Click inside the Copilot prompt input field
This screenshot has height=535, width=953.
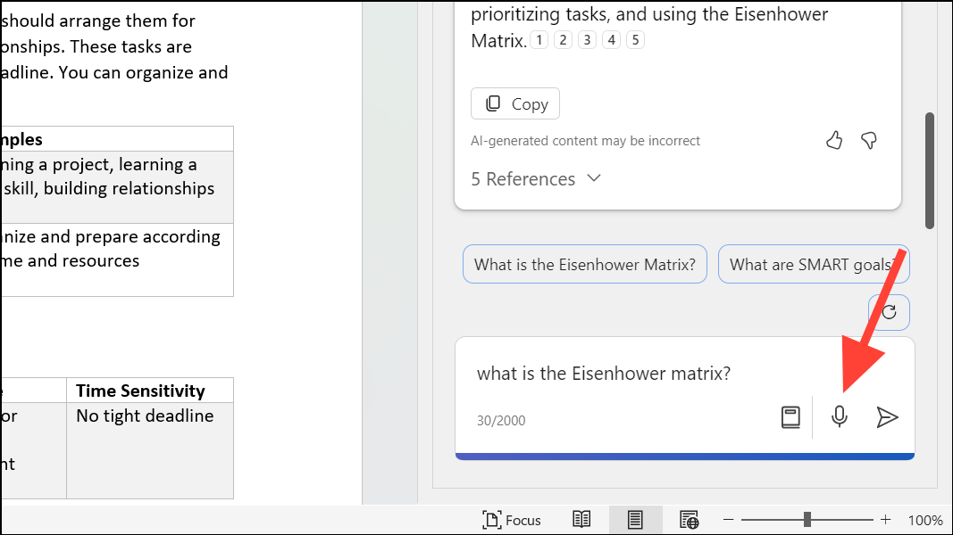(625, 373)
